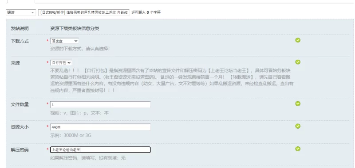Click hint text 资源的下载方式，请认真选择！
The height and width of the screenshot is (168, 355).
click(x=80, y=49)
